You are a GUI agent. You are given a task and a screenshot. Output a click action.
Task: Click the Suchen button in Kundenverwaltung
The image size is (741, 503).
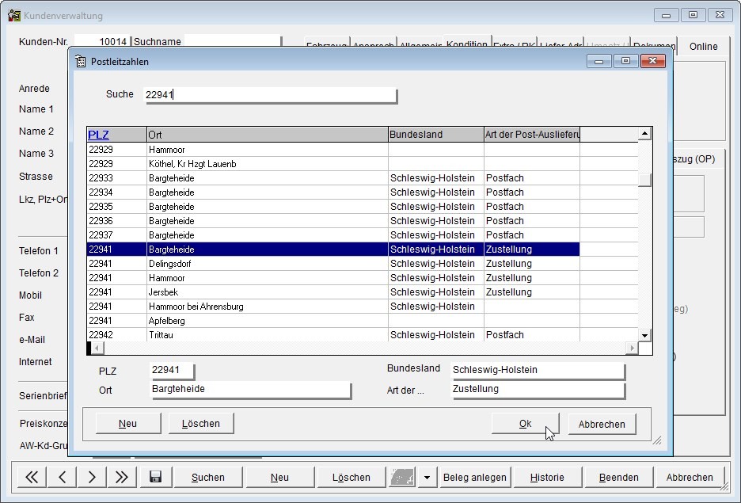(x=208, y=477)
